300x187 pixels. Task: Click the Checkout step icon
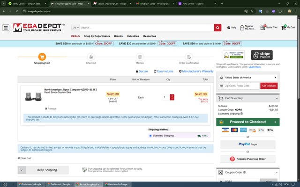[91, 57]
